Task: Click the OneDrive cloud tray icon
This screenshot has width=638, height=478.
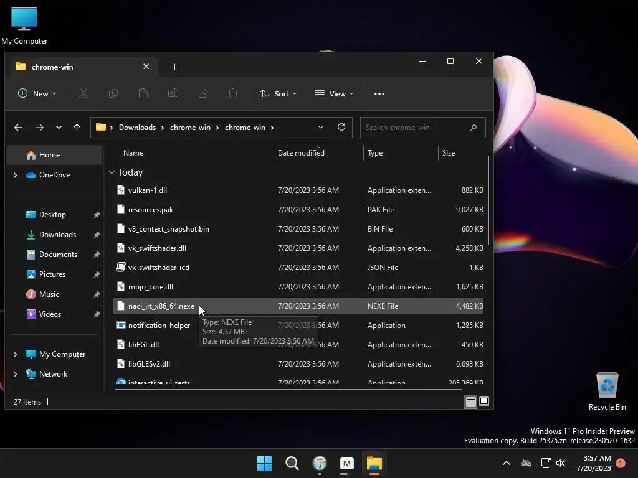Action: pos(526,463)
